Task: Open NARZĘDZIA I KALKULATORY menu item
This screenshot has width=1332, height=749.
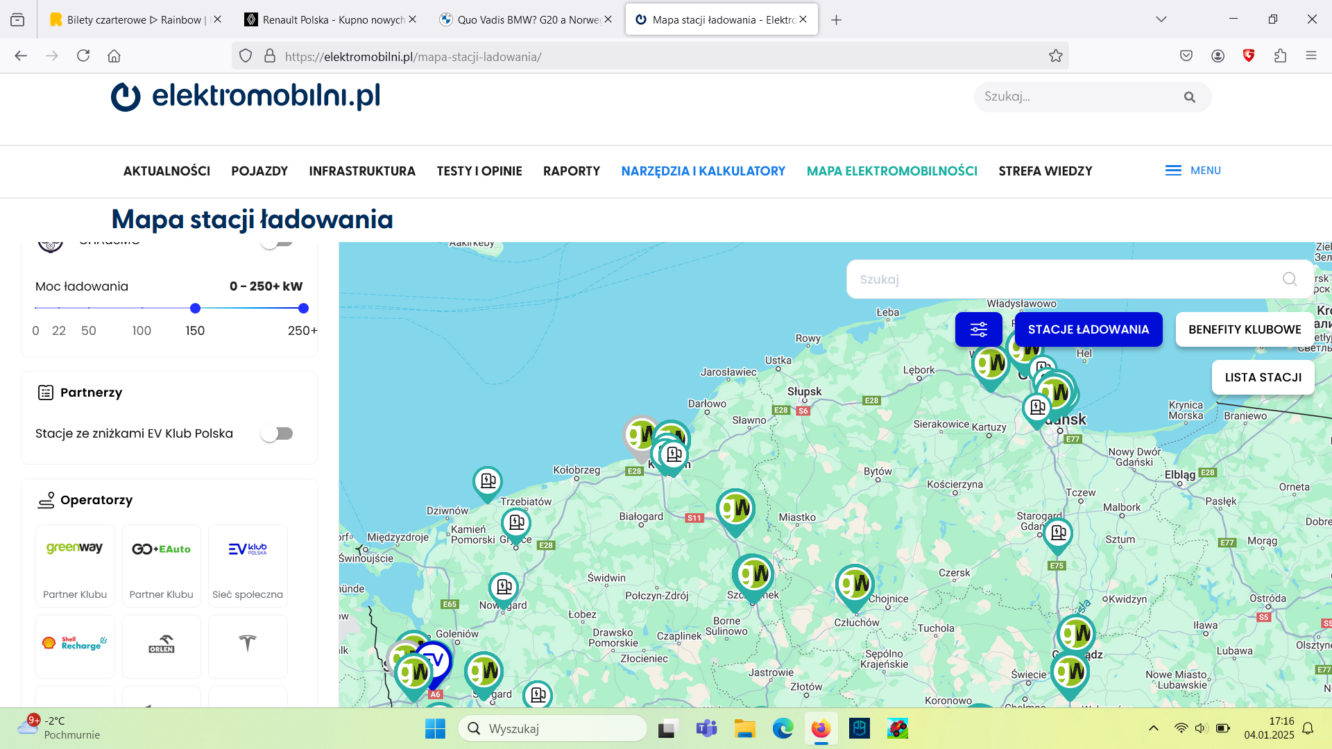Action: coord(703,171)
